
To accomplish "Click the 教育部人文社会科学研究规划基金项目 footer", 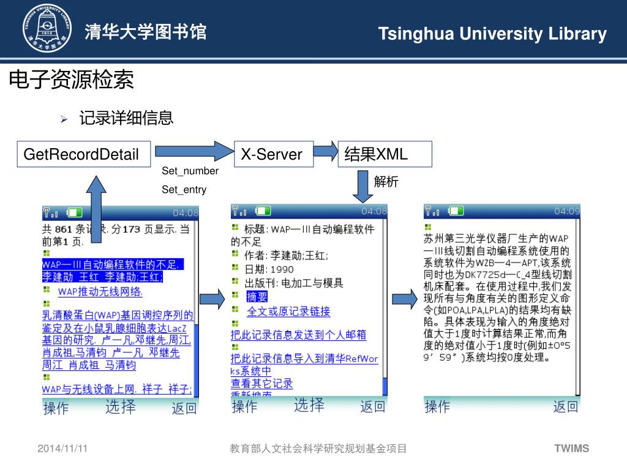I will pyautogui.click(x=318, y=449).
